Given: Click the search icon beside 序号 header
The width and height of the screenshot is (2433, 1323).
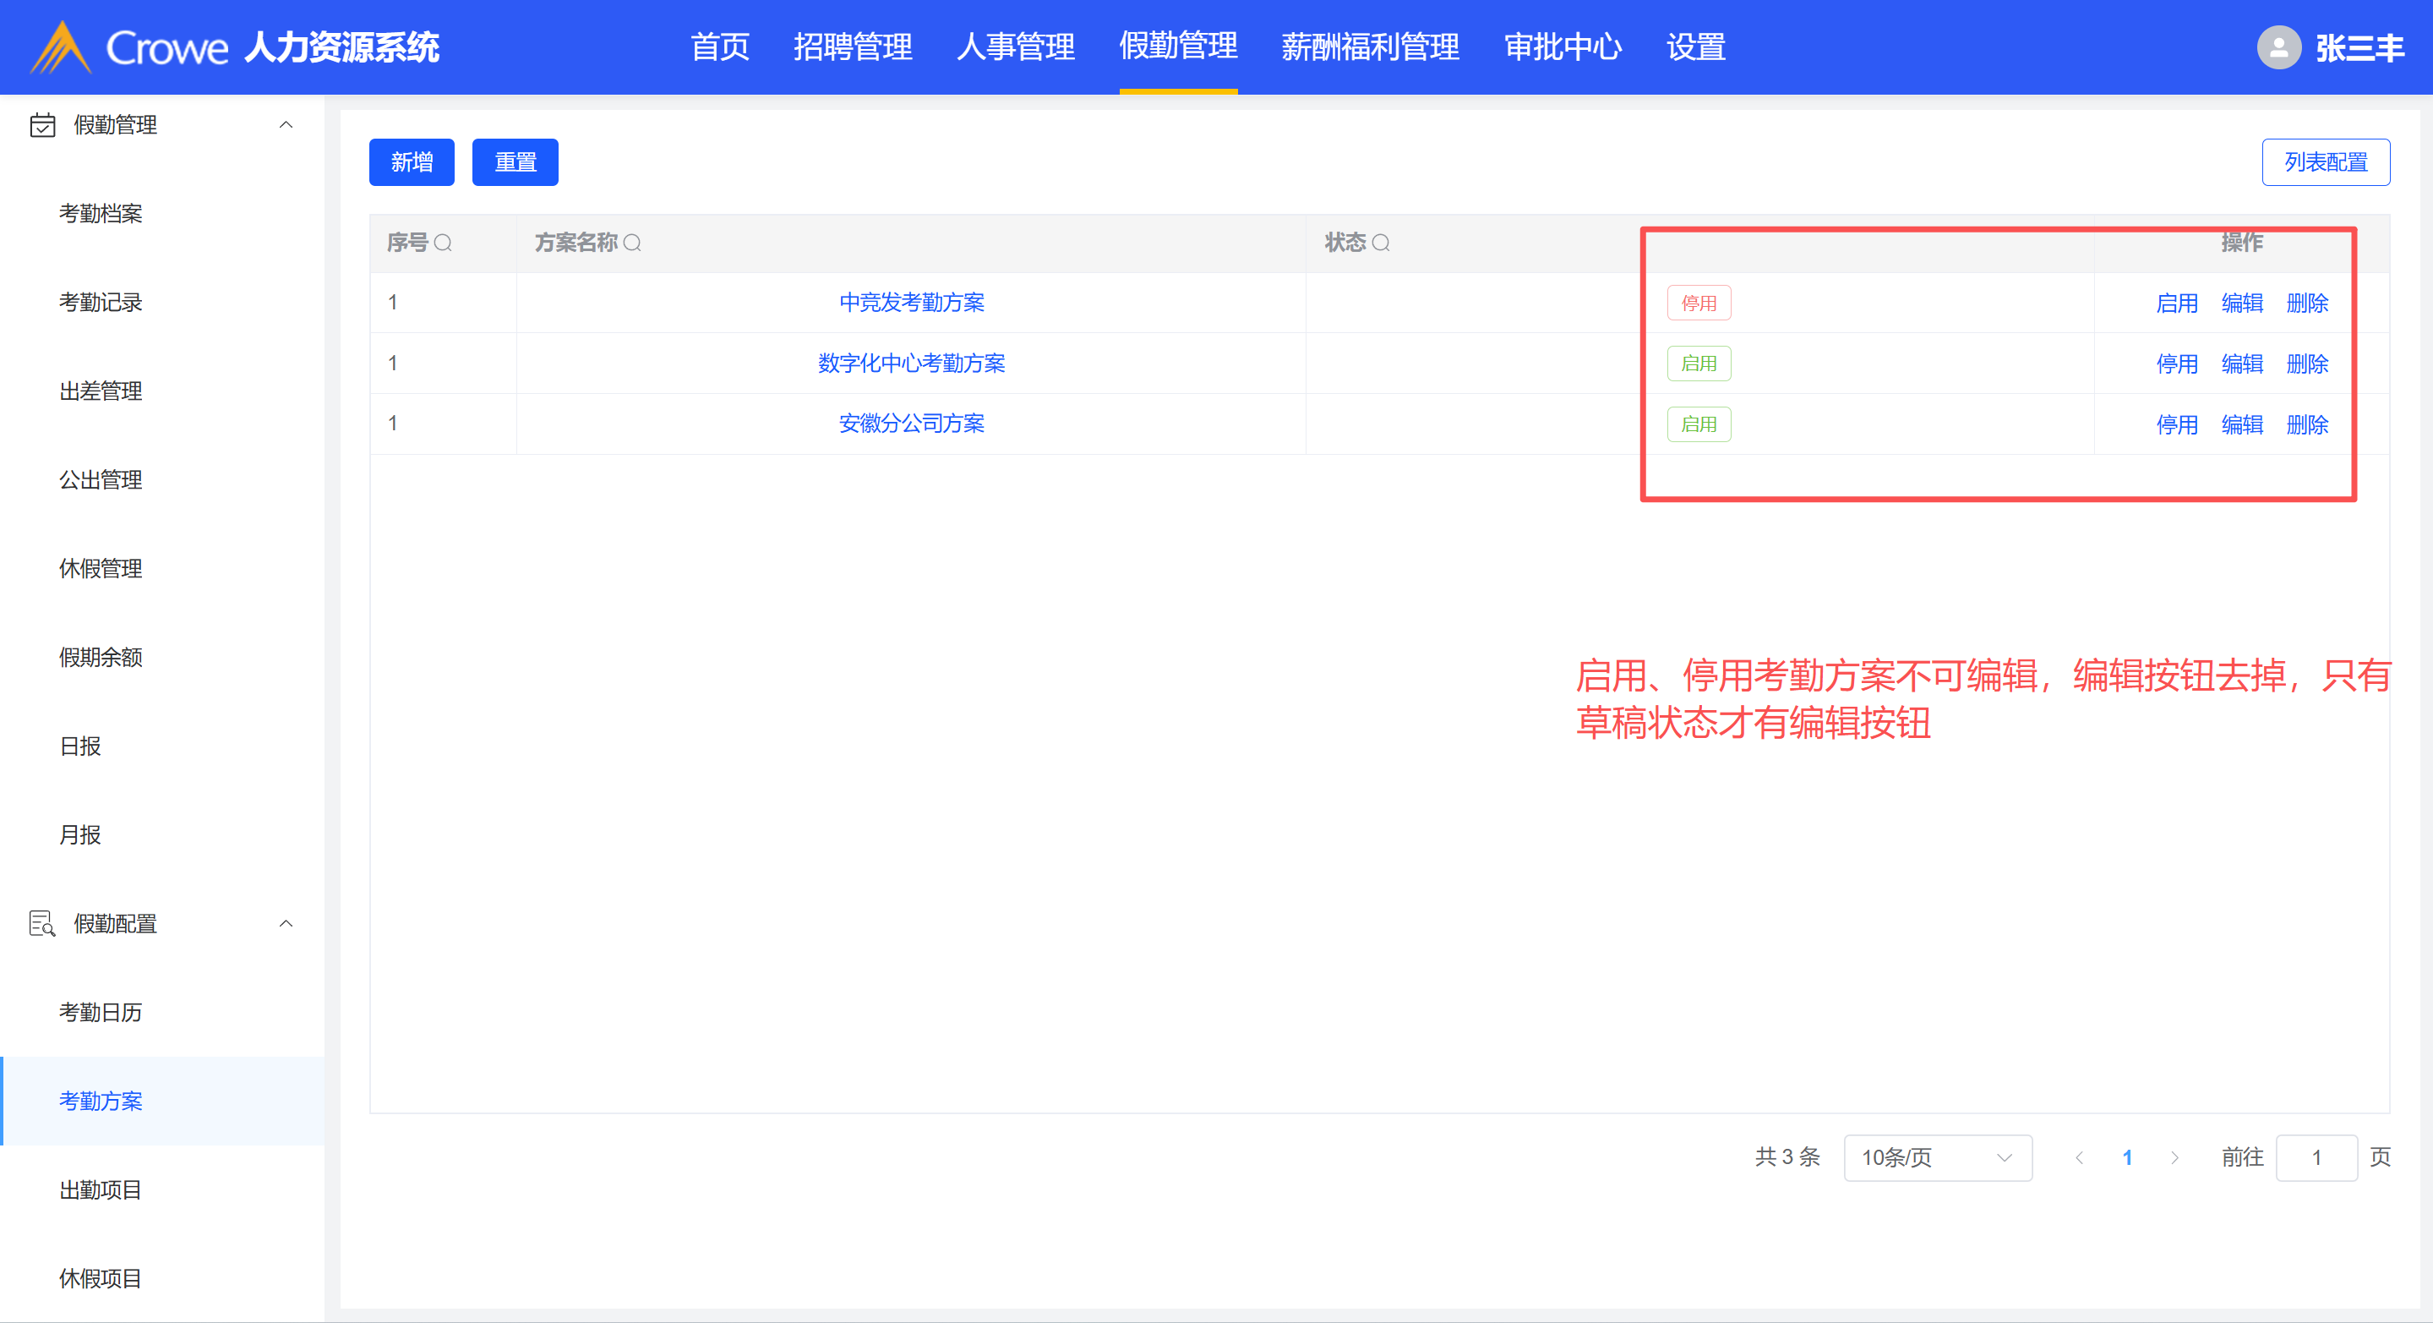Looking at the screenshot, I should tap(443, 243).
